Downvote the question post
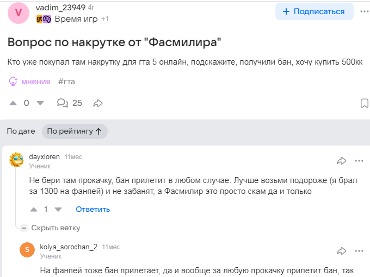 click(x=40, y=103)
